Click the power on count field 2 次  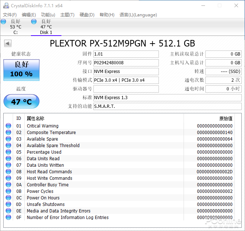click(x=224, y=80)
